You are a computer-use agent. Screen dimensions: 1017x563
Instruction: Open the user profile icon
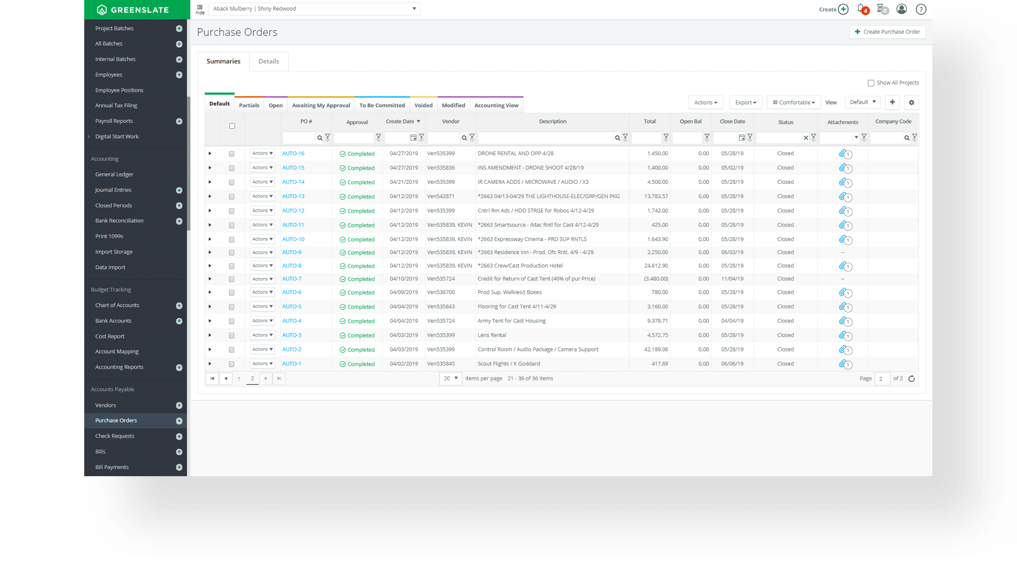[x=901, y=9]
